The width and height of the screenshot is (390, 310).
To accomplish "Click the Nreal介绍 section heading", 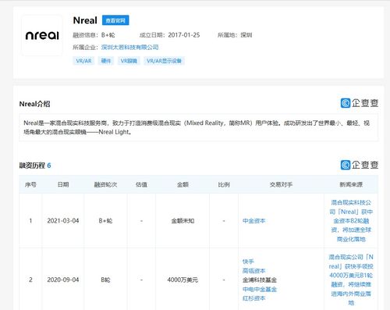I will 34,104.
